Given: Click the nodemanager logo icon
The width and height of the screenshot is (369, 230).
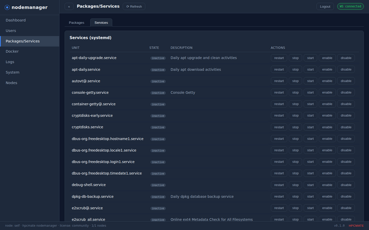Looking at the screenshot, I should pyautogui.click(x=7, y=7).
